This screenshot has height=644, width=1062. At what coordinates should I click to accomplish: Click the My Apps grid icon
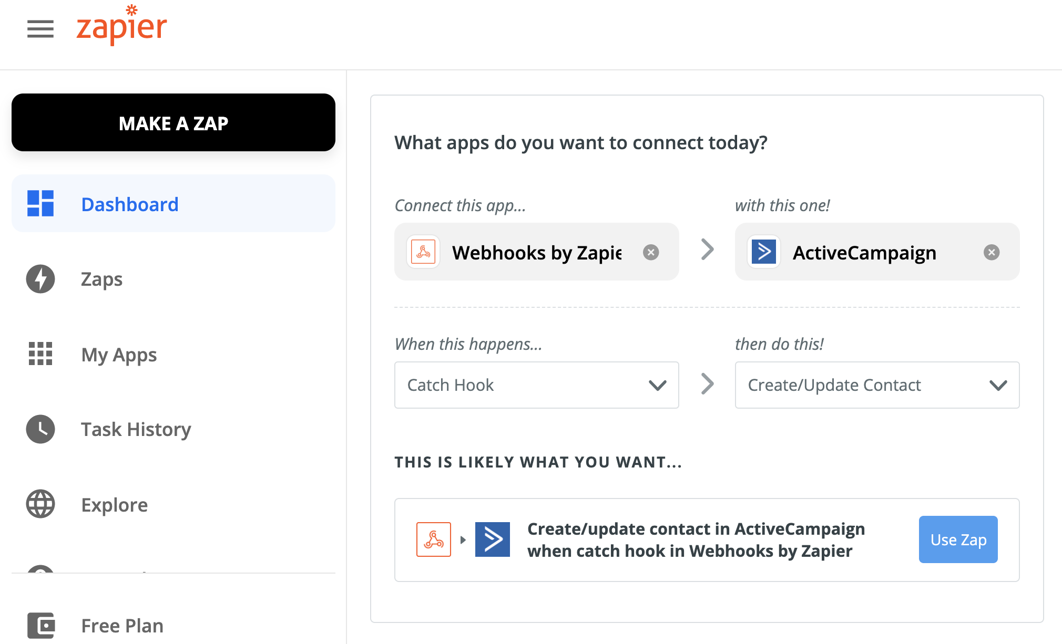(40, 354)
